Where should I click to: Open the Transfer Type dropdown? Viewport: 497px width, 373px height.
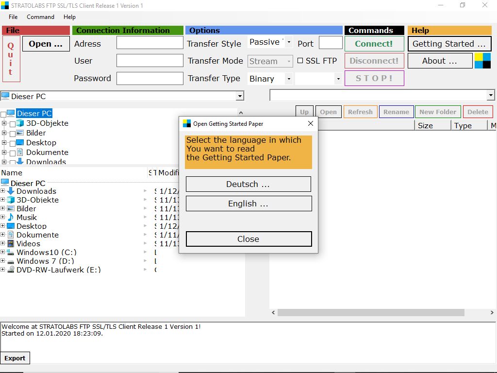288,78
